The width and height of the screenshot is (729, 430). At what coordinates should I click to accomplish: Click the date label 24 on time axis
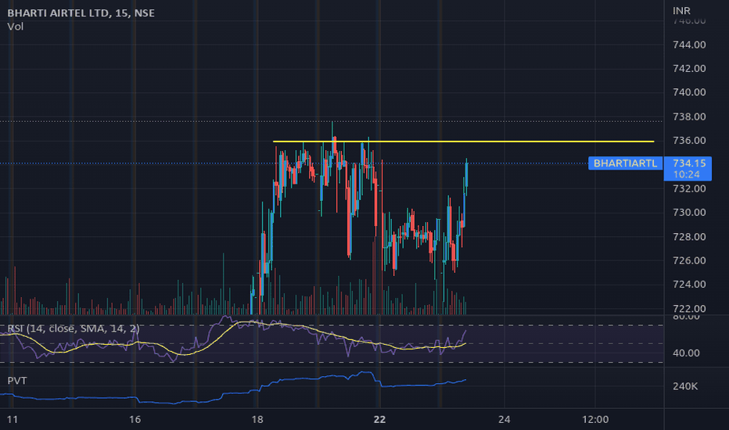(x=504, y=419)
